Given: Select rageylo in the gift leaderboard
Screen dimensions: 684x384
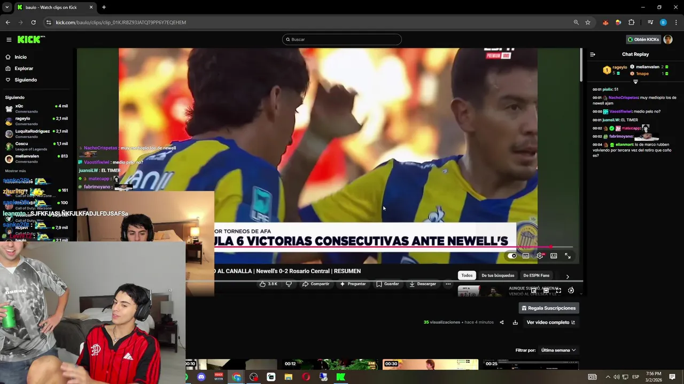Looking at the screenshot, I should pos(616,70).
